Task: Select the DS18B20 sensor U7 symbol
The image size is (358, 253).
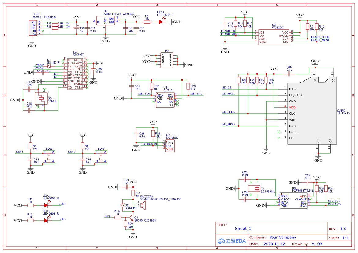Action: 170,146
